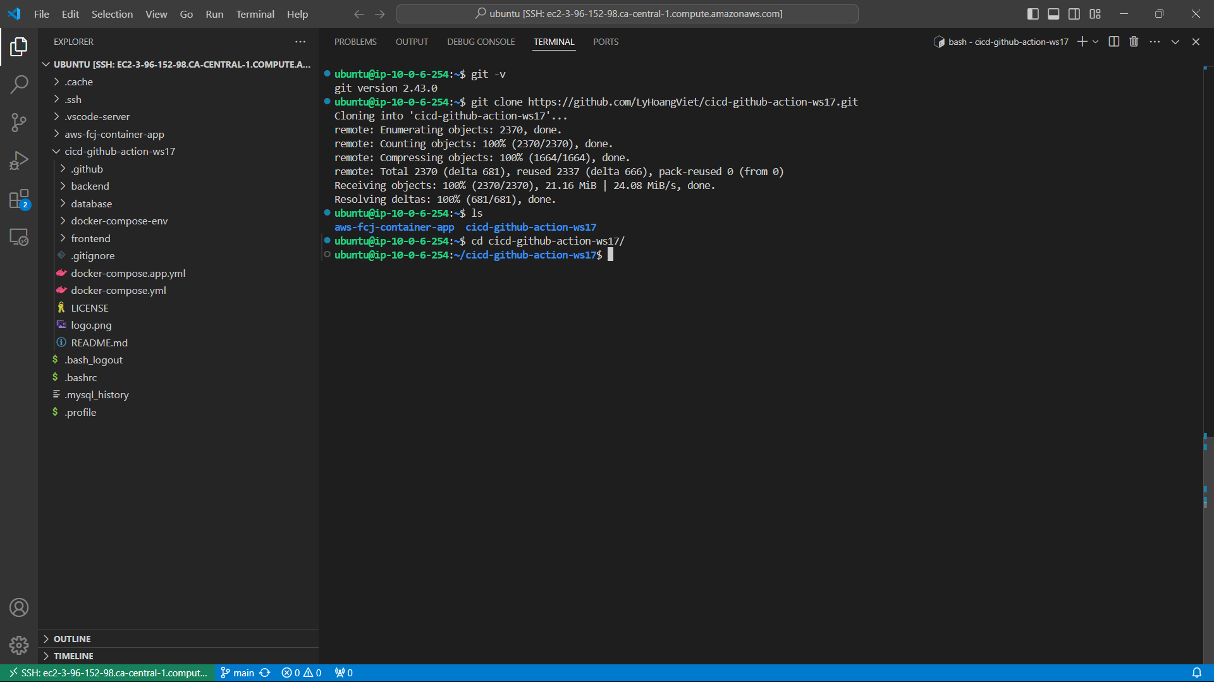This screenshot has height=682, width=1214.
Task: Open errors and warnings indicator
Action: point(302,673)
